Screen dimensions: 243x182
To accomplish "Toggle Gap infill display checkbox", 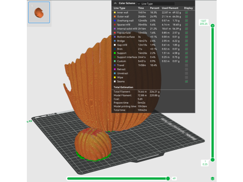I will 186,45.
